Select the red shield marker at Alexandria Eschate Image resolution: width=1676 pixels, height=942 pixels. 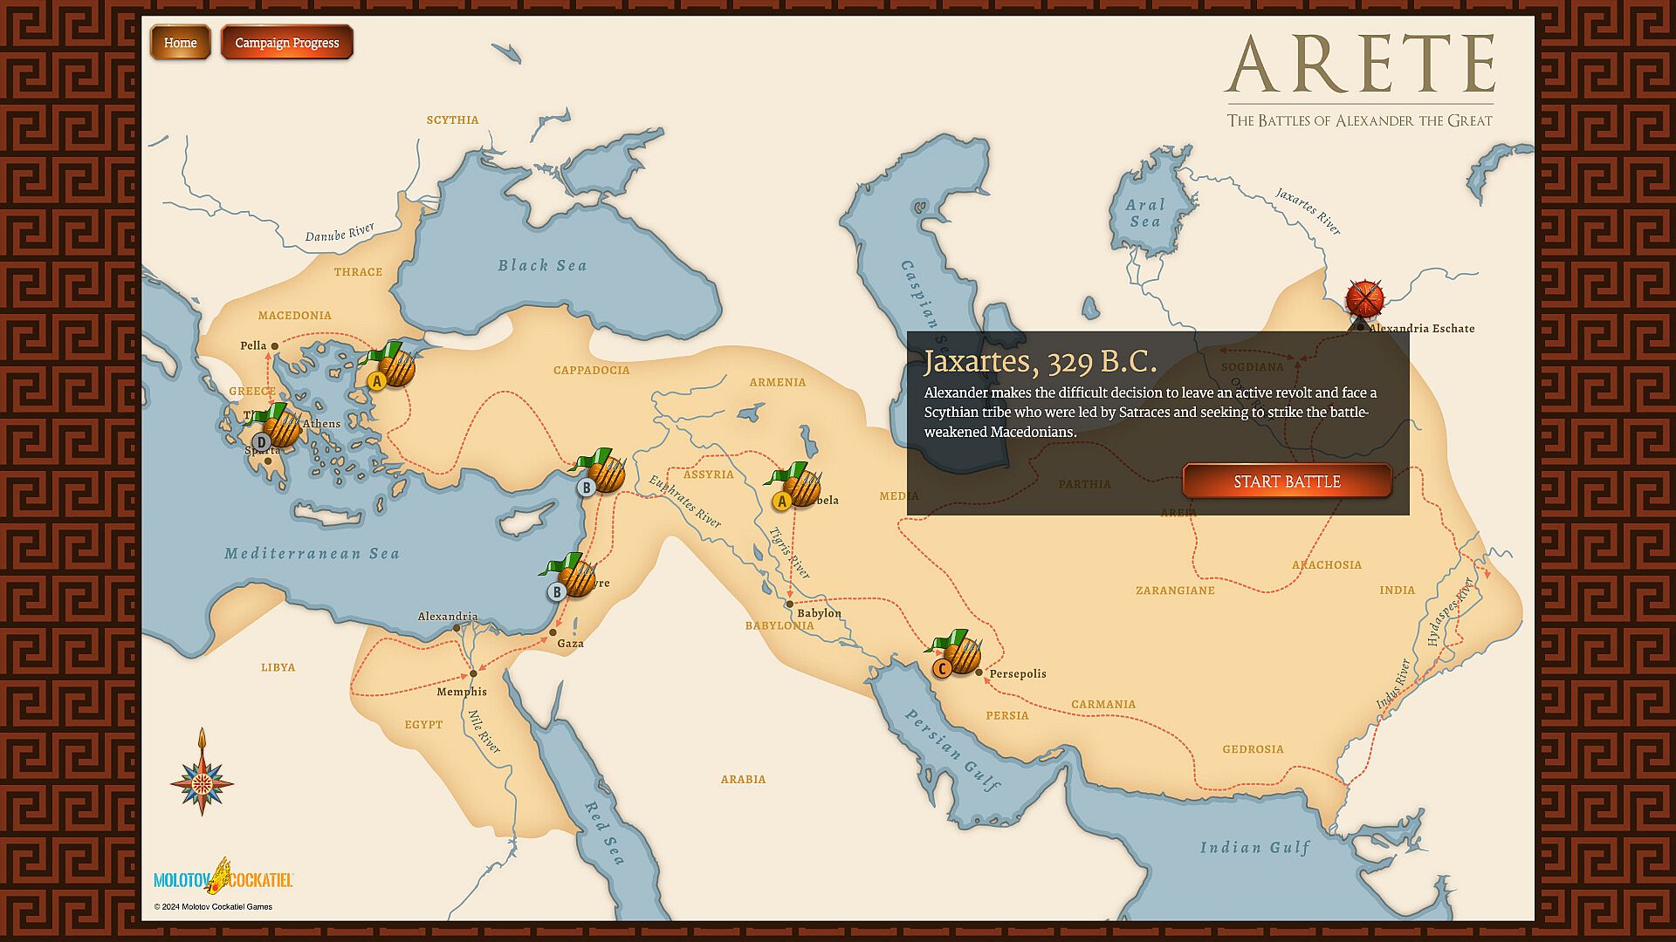point(1364,299)
